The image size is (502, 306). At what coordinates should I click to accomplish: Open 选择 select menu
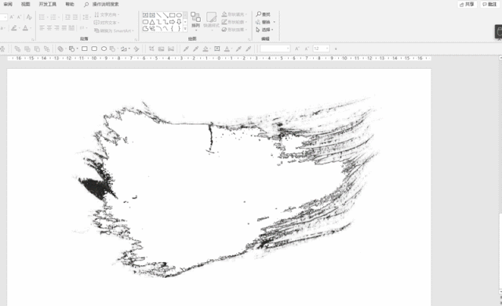264,30
